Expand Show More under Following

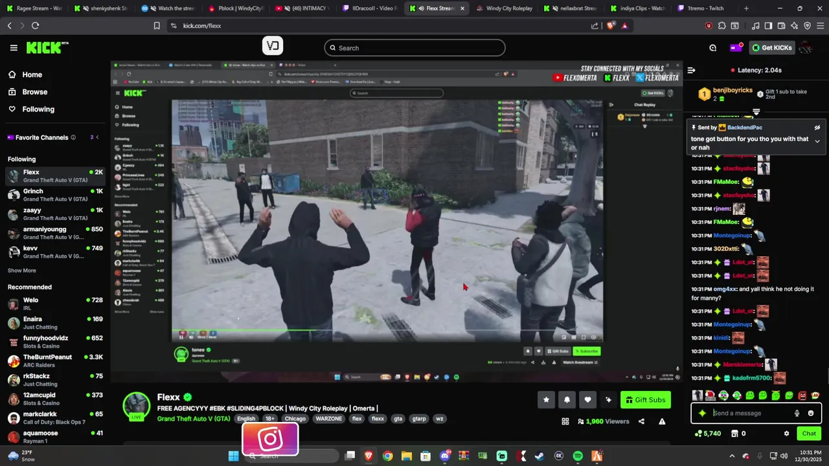[22, 271]
